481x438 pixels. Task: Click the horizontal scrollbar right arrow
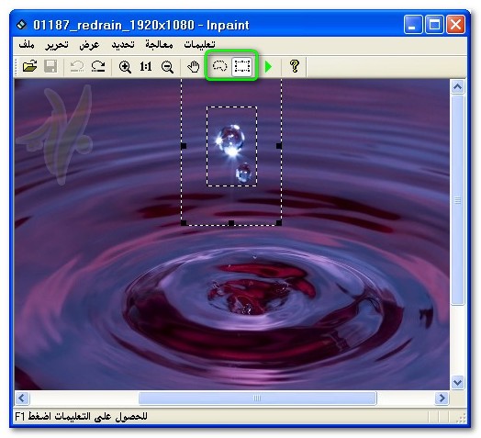(442, 399)
